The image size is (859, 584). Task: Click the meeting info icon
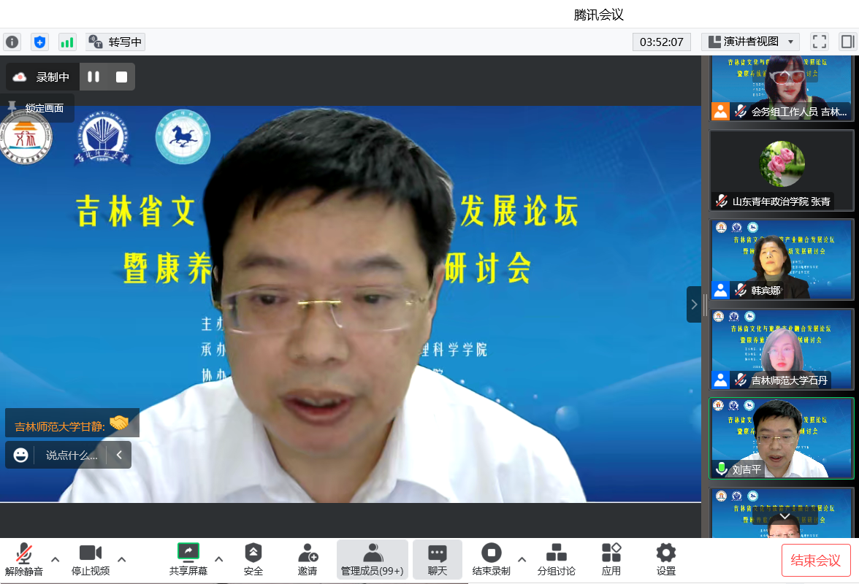tap(12, 42)
